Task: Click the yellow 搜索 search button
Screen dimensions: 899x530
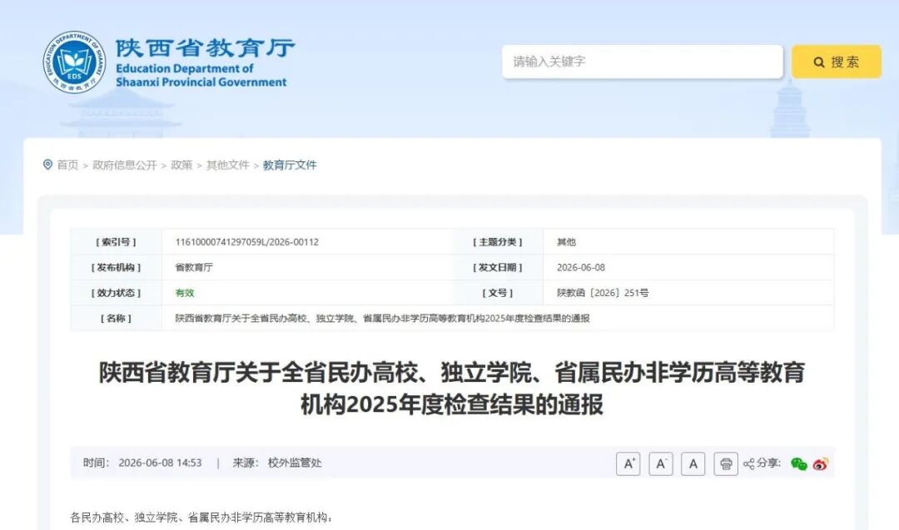Action: coord(837,62)
